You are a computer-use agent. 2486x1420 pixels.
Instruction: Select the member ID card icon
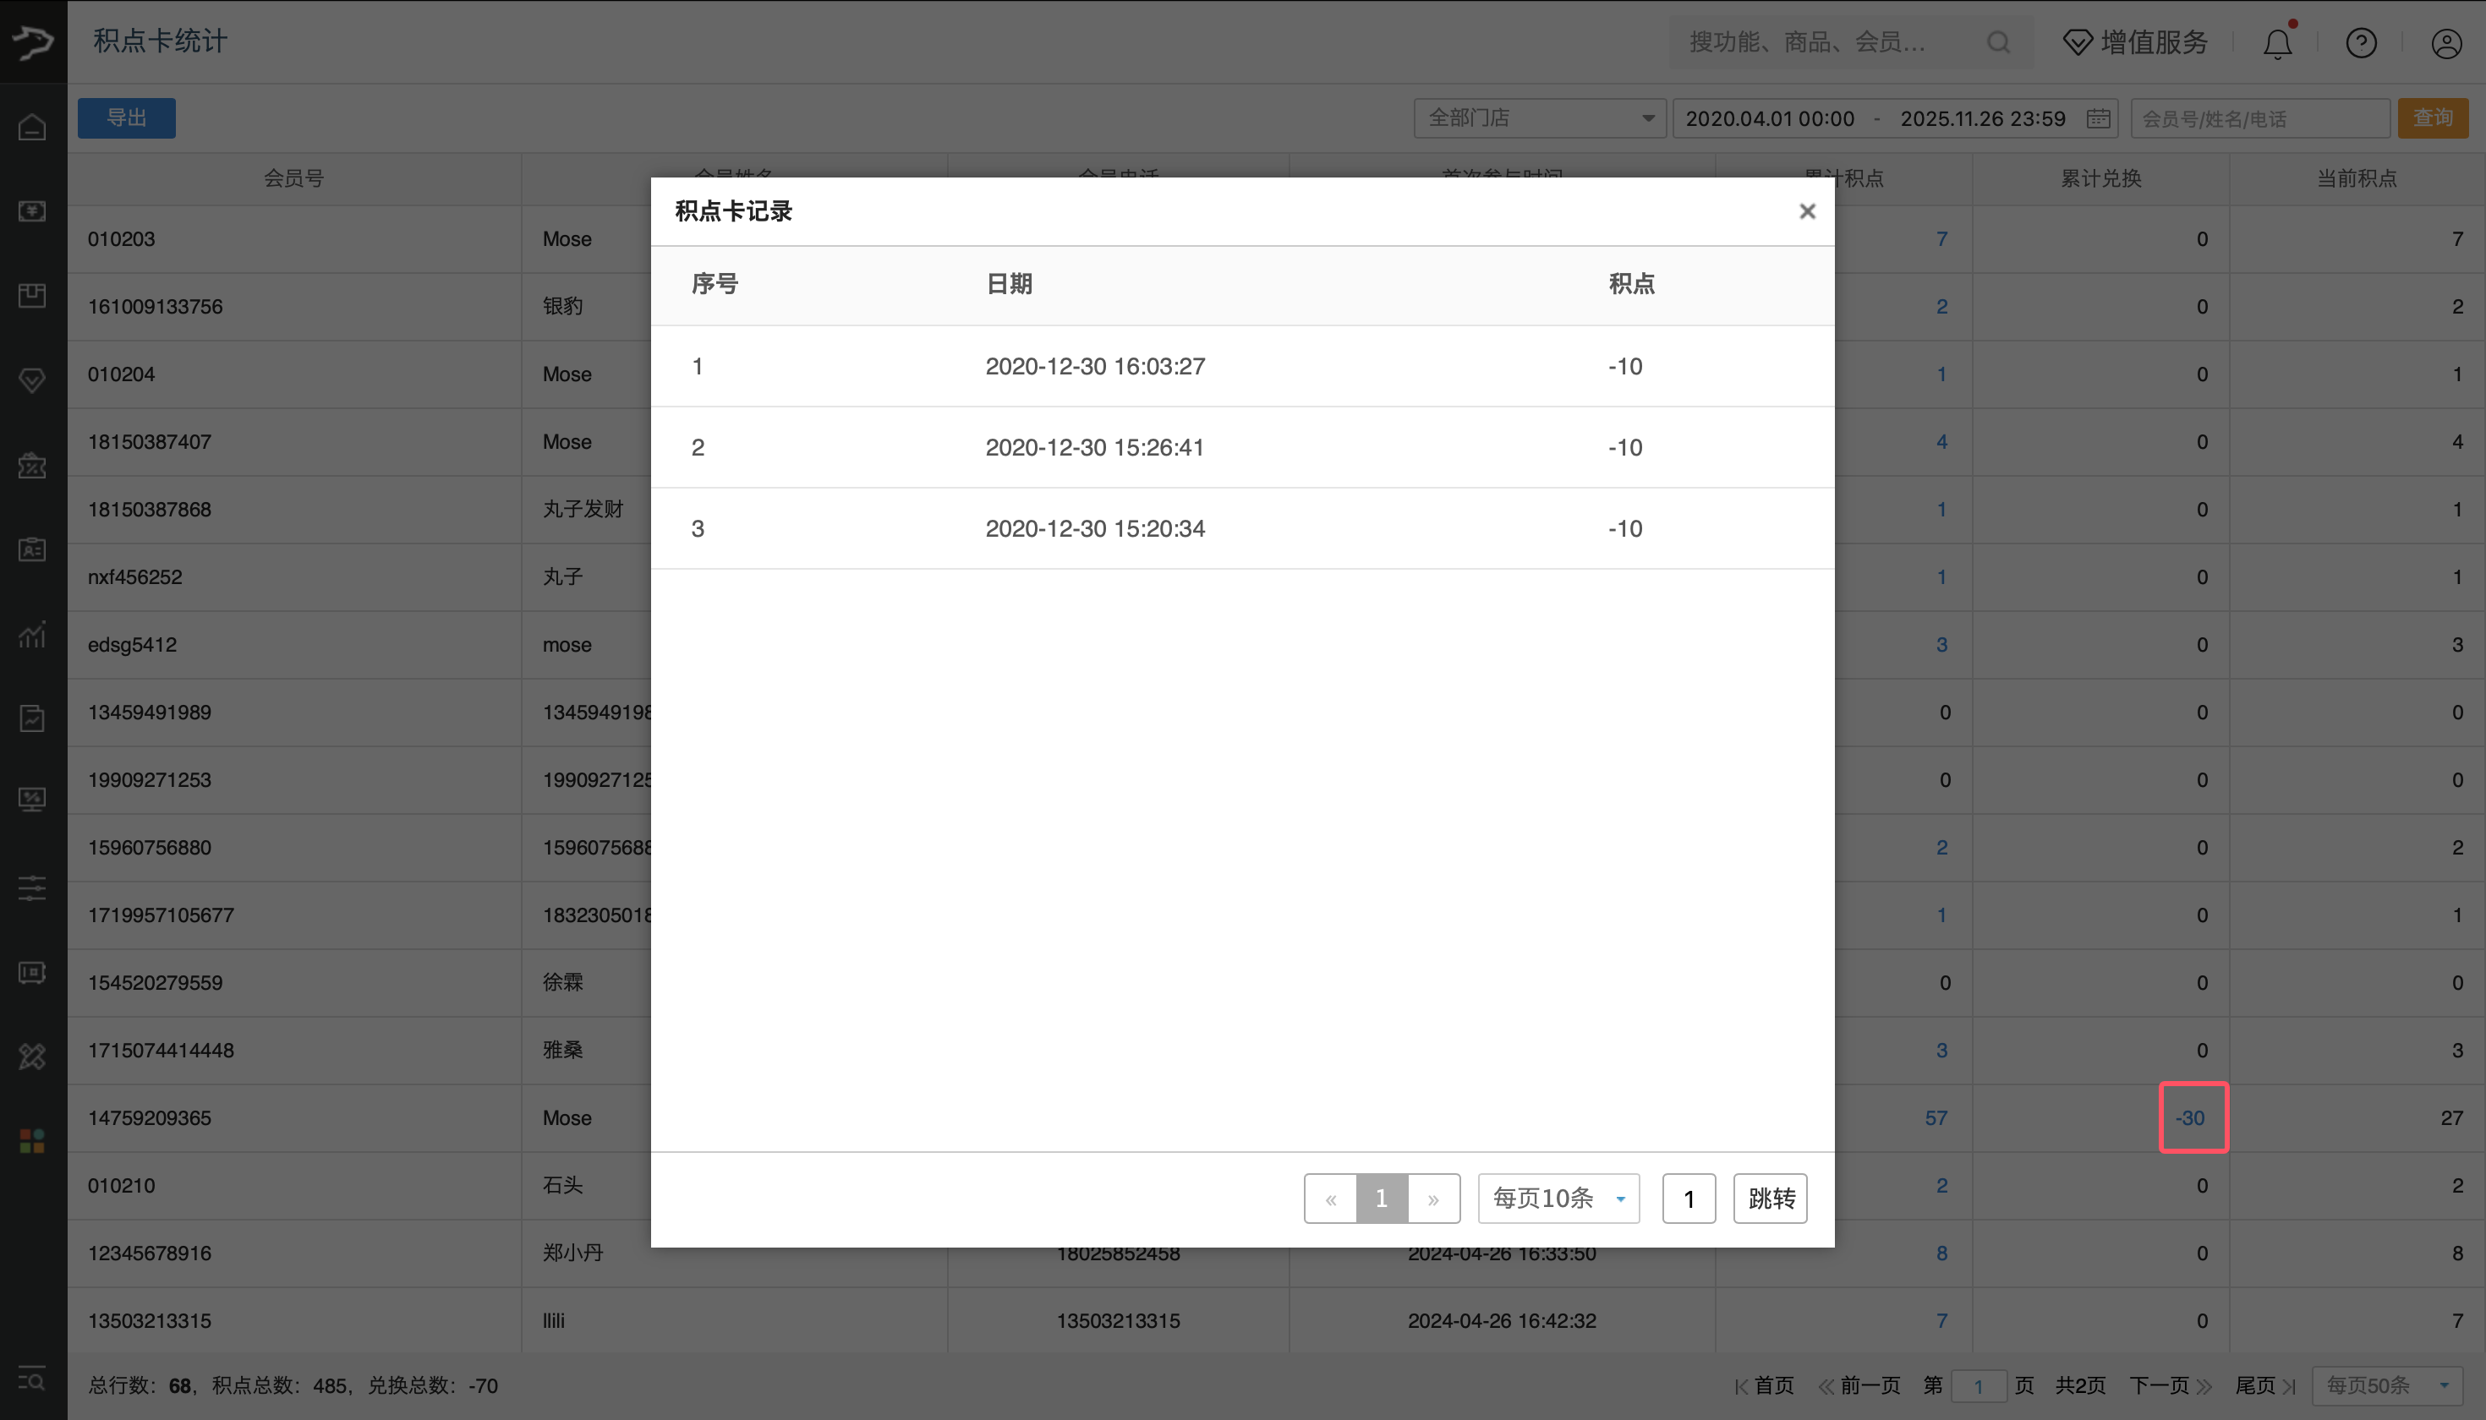[x=31, y=550]
